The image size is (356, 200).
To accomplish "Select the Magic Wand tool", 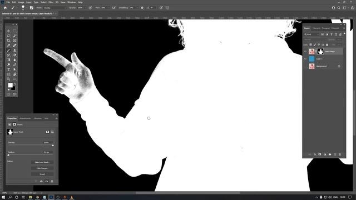I will pos(14,36).
